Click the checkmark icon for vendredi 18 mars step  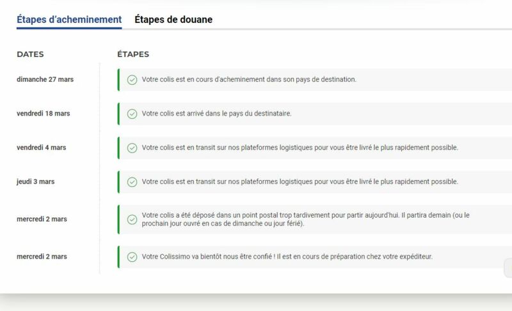(132, 114)
